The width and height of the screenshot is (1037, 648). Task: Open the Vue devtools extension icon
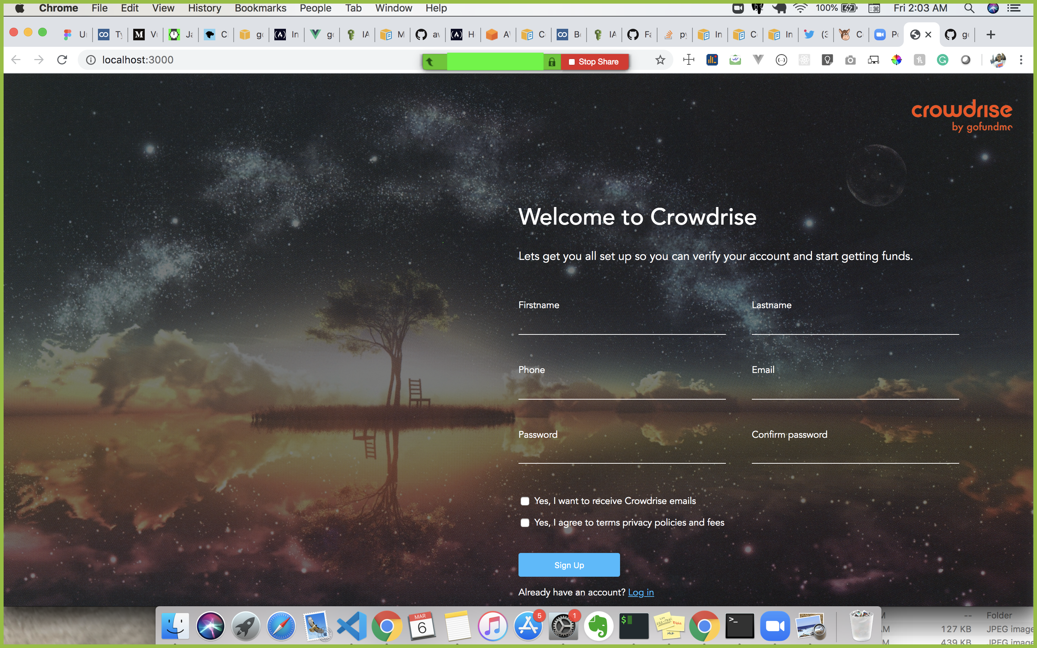click(x=758, y=60)
